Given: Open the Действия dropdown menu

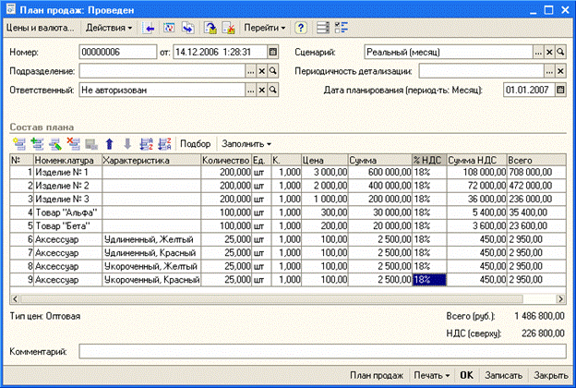Looking at the screenshot, I should (x=110, y=28).
